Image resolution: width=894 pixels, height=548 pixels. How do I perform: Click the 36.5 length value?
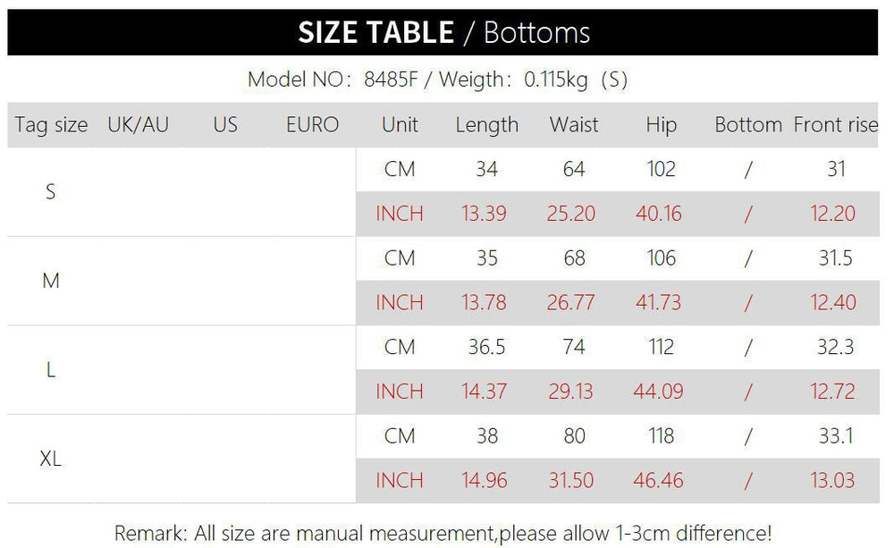click(486, 347)
